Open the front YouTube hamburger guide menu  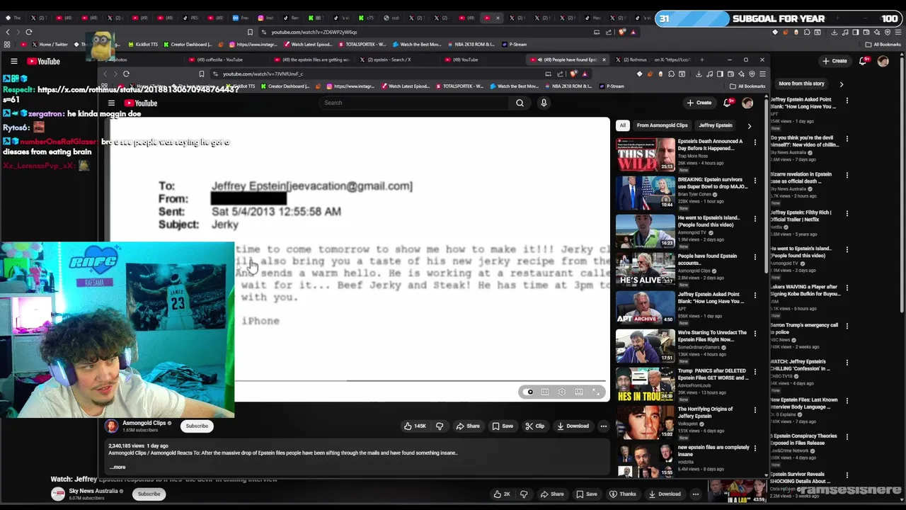pyautogui.click(x=111, y=103)
